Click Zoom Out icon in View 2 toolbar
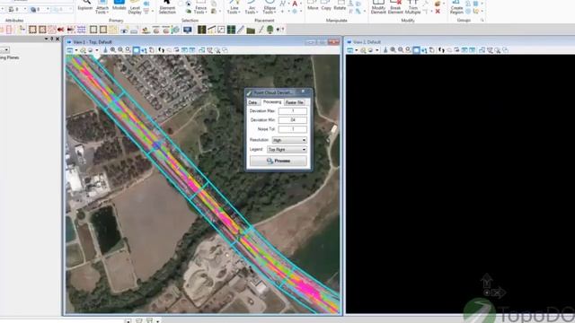Image resolution: width=575 pixels, height=323 pixels. pyautogui.click(x=401, y=50)
